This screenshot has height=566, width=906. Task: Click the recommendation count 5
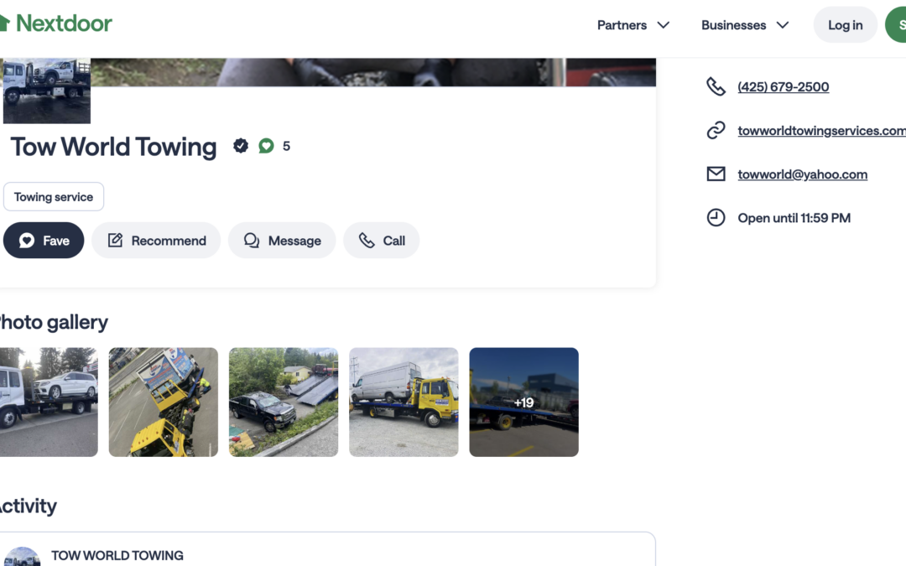(x=286, y=146)
